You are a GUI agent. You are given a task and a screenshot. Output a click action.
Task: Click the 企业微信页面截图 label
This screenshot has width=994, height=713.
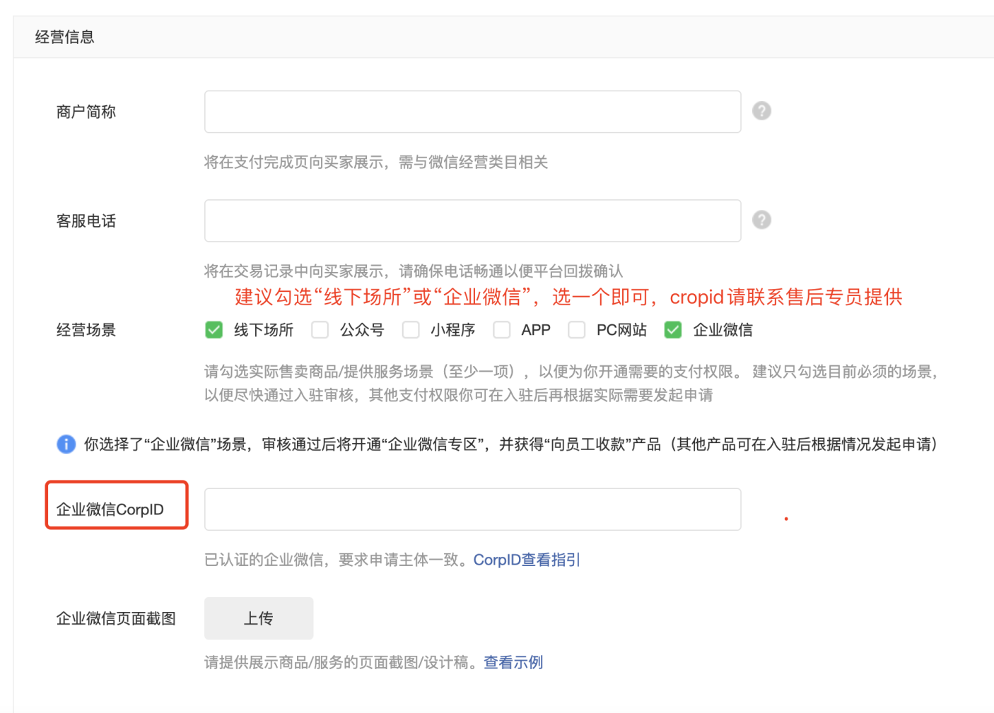coord(116,618)
